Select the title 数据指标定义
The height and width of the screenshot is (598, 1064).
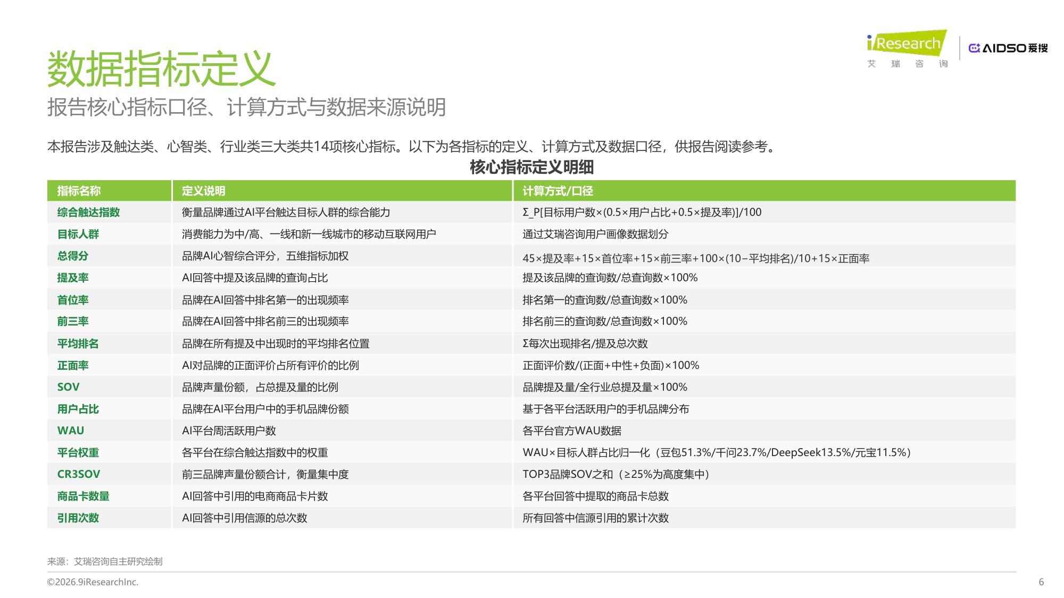(161, 69)
